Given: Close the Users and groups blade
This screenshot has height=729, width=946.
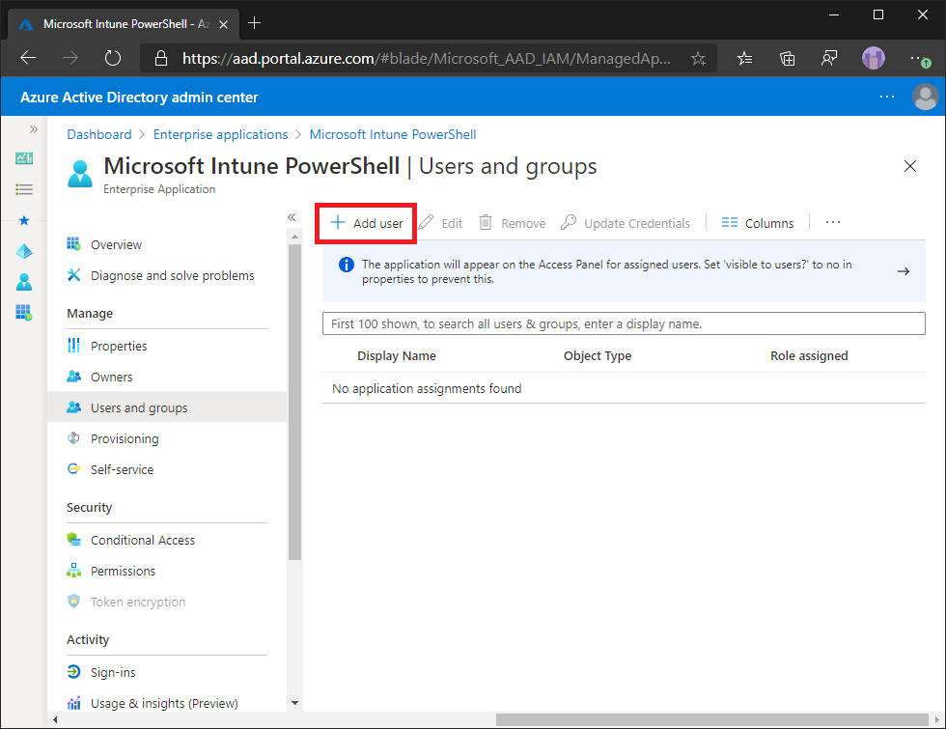Looking at the screenshot, I should click(909, 166).
